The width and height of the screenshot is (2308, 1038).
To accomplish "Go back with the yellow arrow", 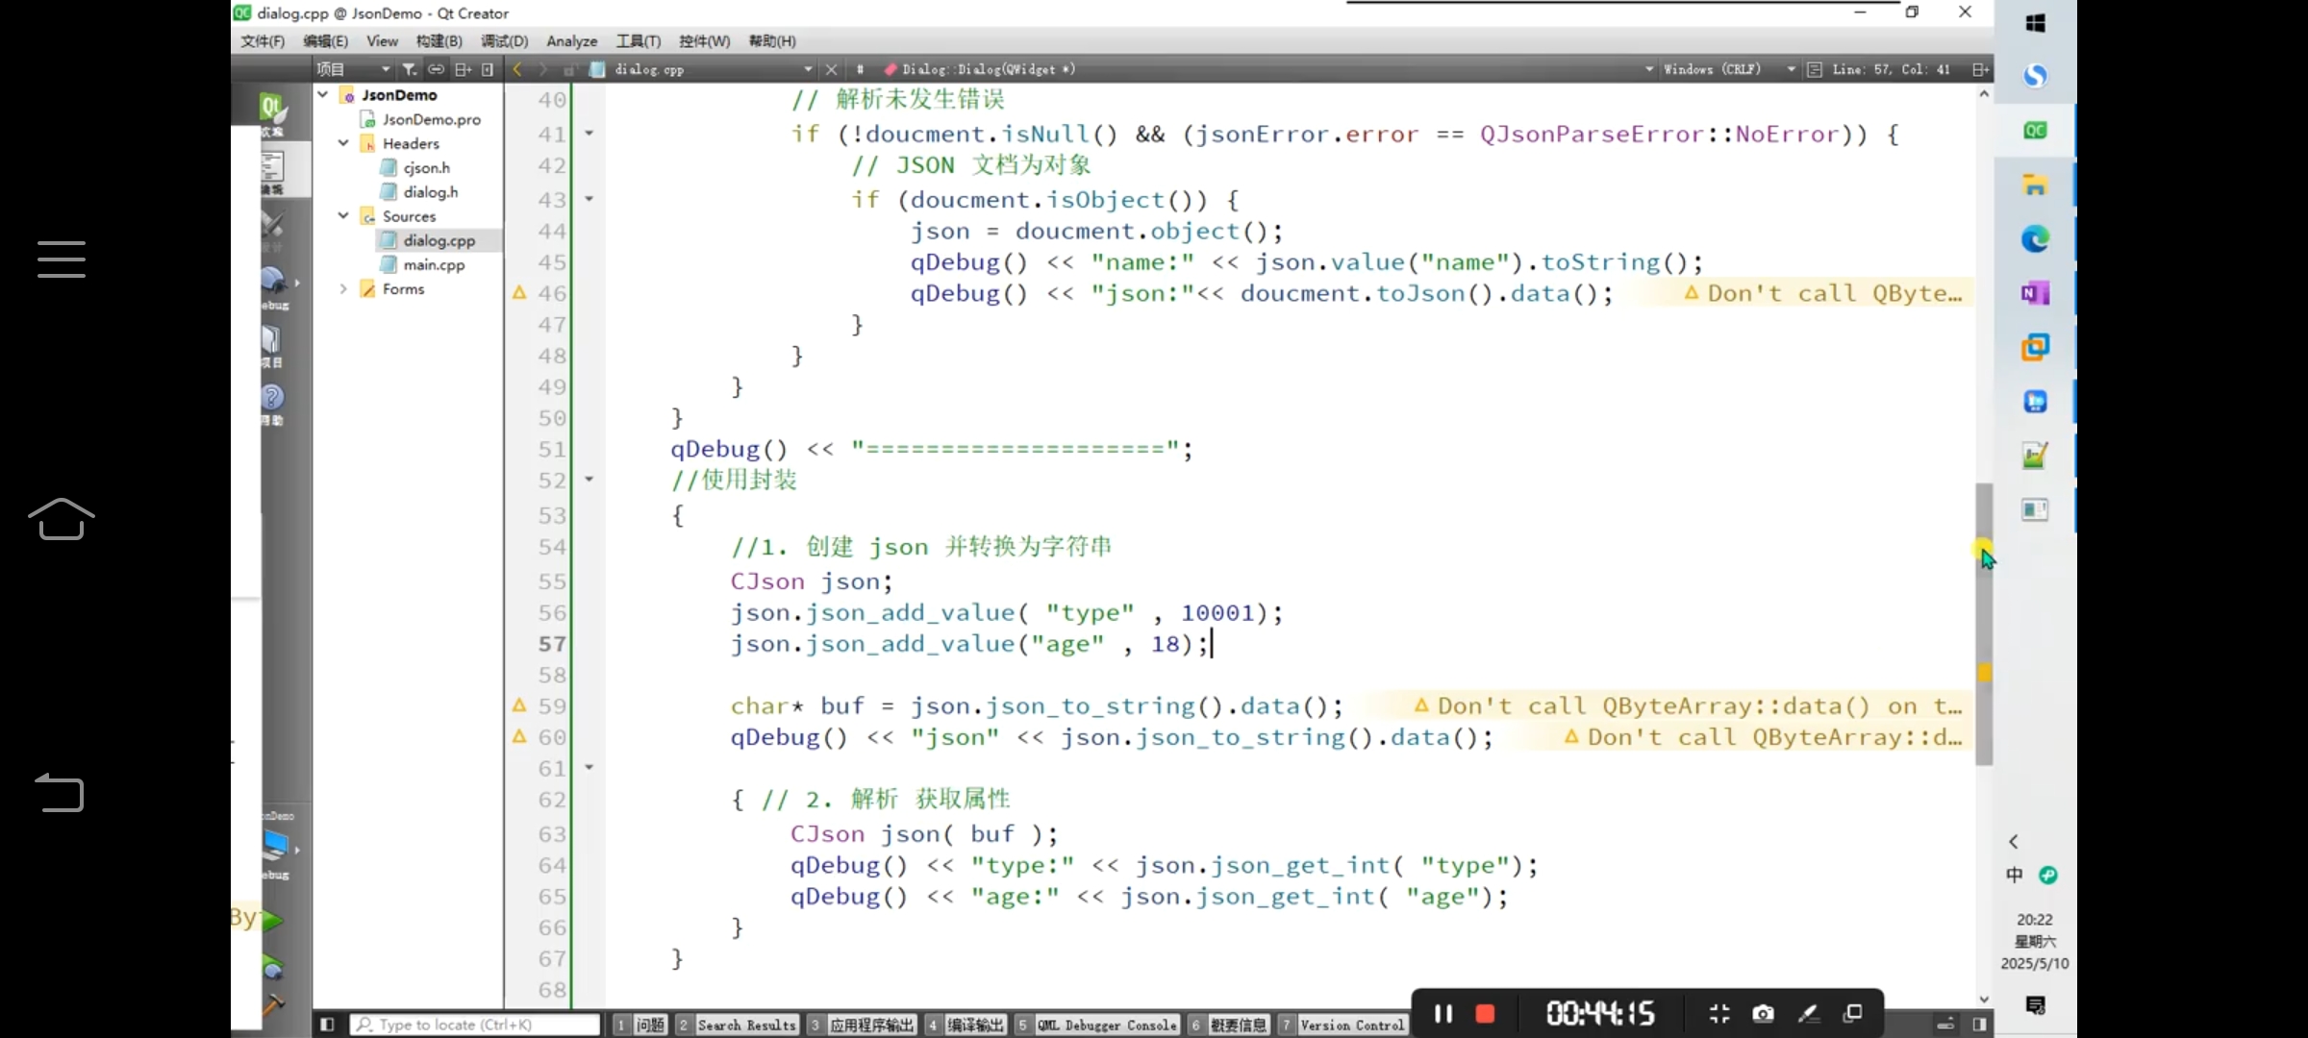I will pos(517,69).
